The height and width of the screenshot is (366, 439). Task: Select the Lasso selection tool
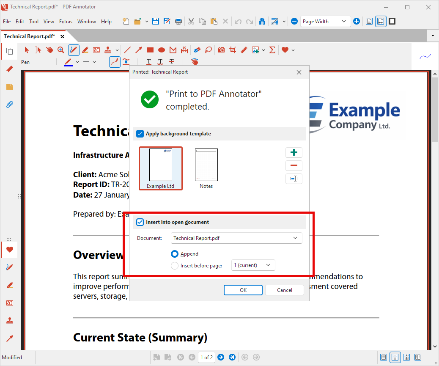(x=208, y=50)
